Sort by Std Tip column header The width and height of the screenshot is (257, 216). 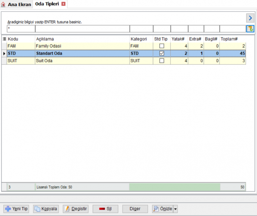(x=162, y=39)
